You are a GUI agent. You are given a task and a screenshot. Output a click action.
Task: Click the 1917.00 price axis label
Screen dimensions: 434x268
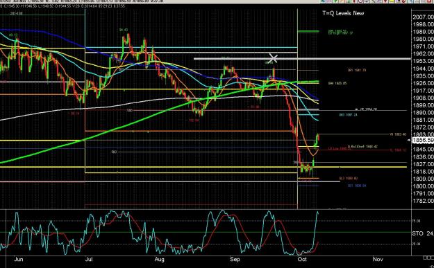[423, 91]
